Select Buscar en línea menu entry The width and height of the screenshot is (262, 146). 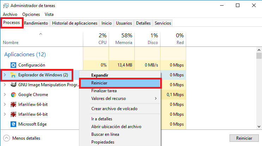pyautogui.click(x=120, y=134)
